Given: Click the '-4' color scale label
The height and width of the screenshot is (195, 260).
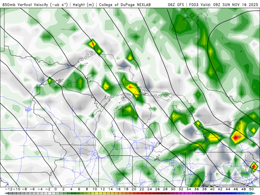Looking at the screenshot, I should (x=40, y=189).
